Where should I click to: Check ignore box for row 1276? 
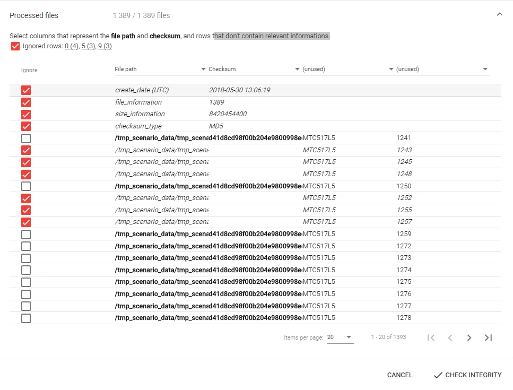(x=26, y=294)
